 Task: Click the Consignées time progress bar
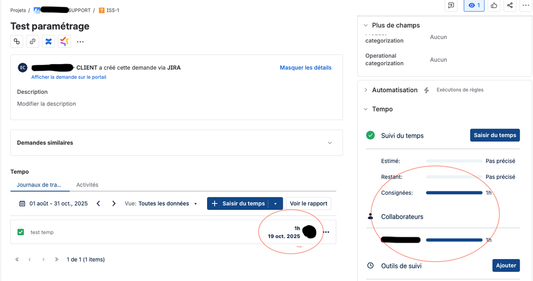point(454,192)
